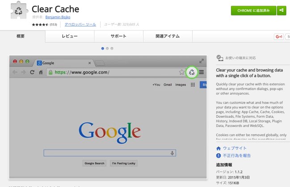
Task: Switch to the レビュー tab
Action: [x=70, y=36]
